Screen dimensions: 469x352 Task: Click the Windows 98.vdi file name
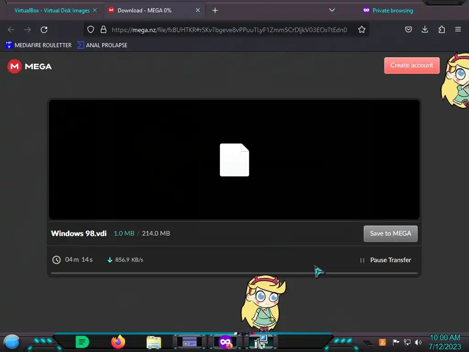(x=79, y=233)
